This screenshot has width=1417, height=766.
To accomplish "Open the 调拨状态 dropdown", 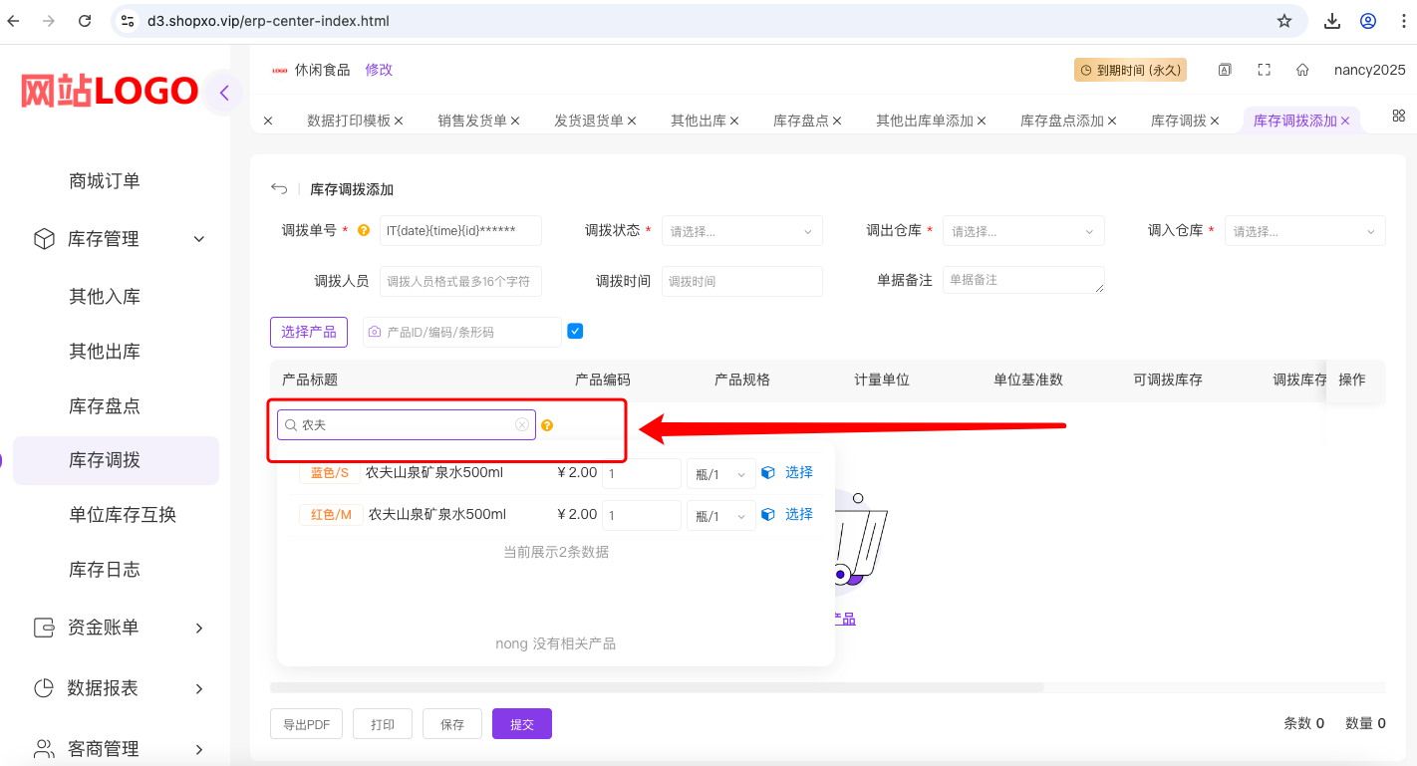I will pos(742,230).
